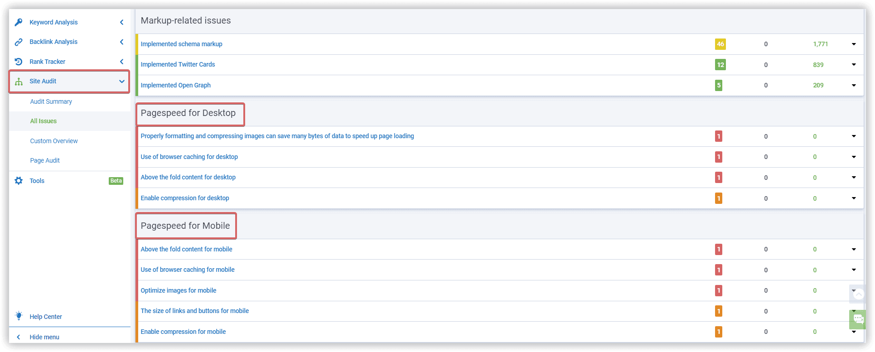Open Above the fold content for mobile link

tap(186, 249)
